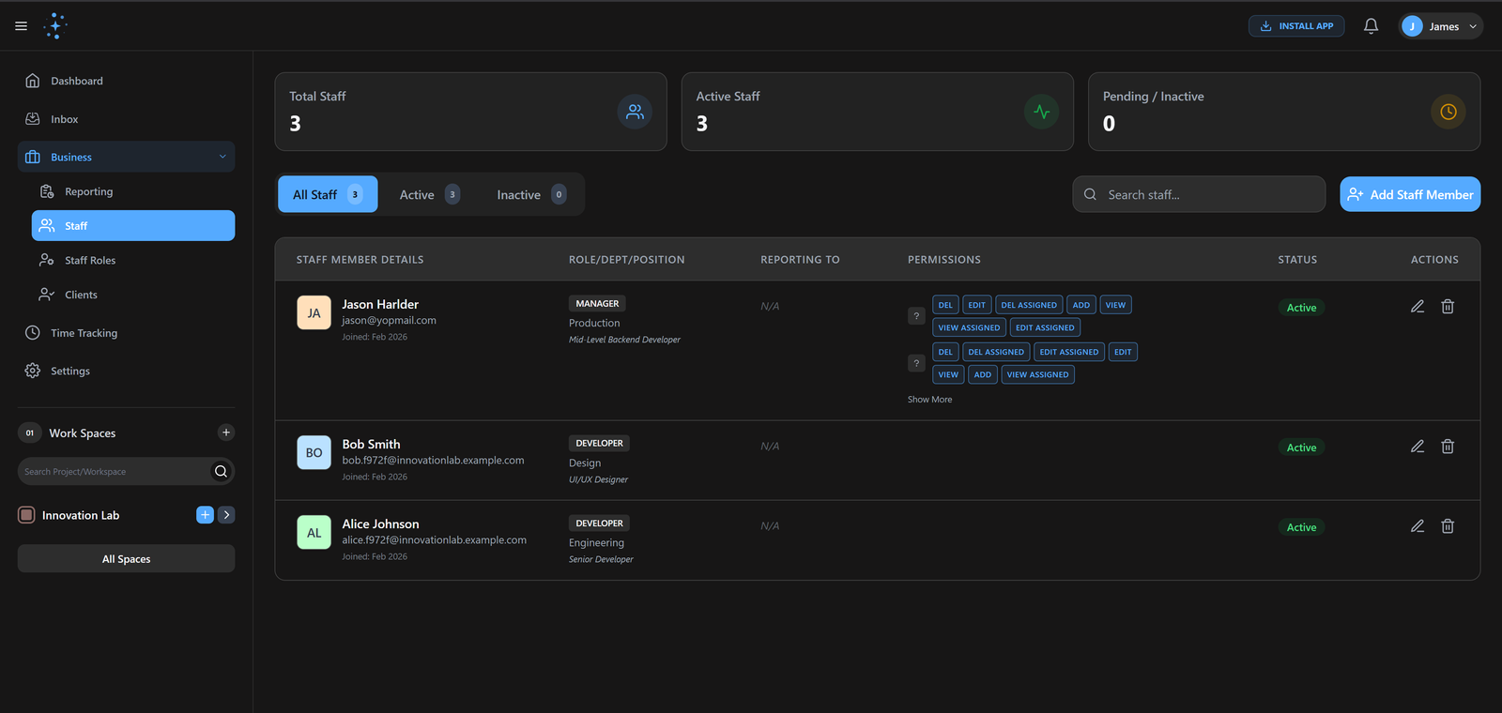Open the James user account dropdown
Viewport: 1502px width, 713px height.
1440,26
